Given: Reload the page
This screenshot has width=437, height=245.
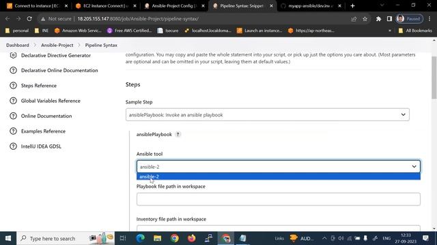Looking at the screenshot, I should (29, 19).
